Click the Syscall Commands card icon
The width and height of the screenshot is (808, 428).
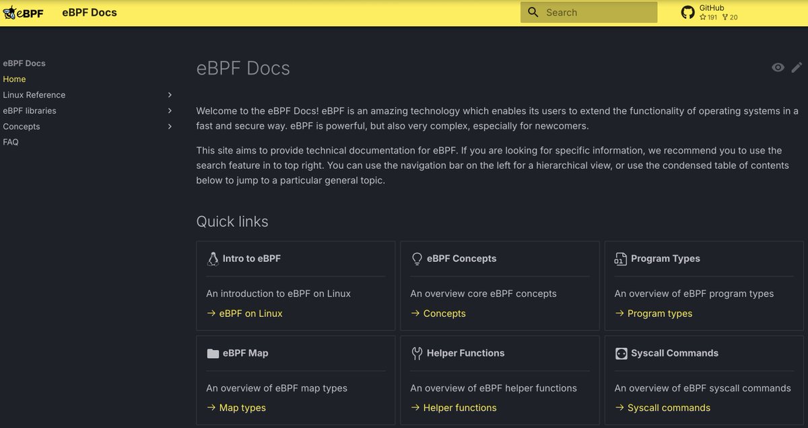[621, 353]
